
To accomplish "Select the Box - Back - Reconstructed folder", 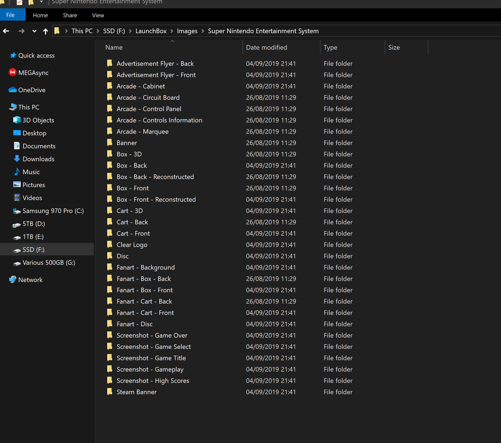I will [x=155, y=177].
